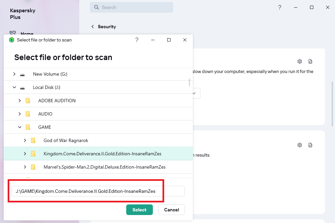Image resolution: width=335 pixels, height=223 pixels.
Task: Select GAME folder name
Action: coord(45,127)
